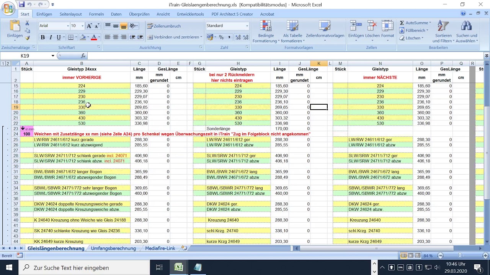Image resolution: width=490 pixels, height=275 pixels.
Task: Open Füllbereich fill options
Action: [414, 31]
